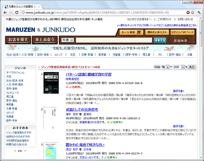This screenshot has width=204, height=161.
Task: Click the 表示 display button
Action: tap(192, 67)
